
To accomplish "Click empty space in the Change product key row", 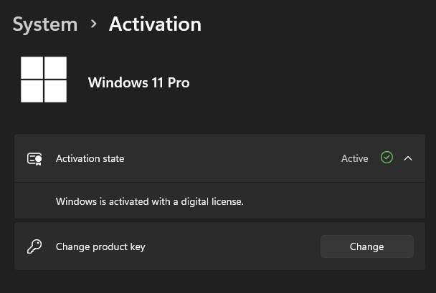I will tap(229, 246).
